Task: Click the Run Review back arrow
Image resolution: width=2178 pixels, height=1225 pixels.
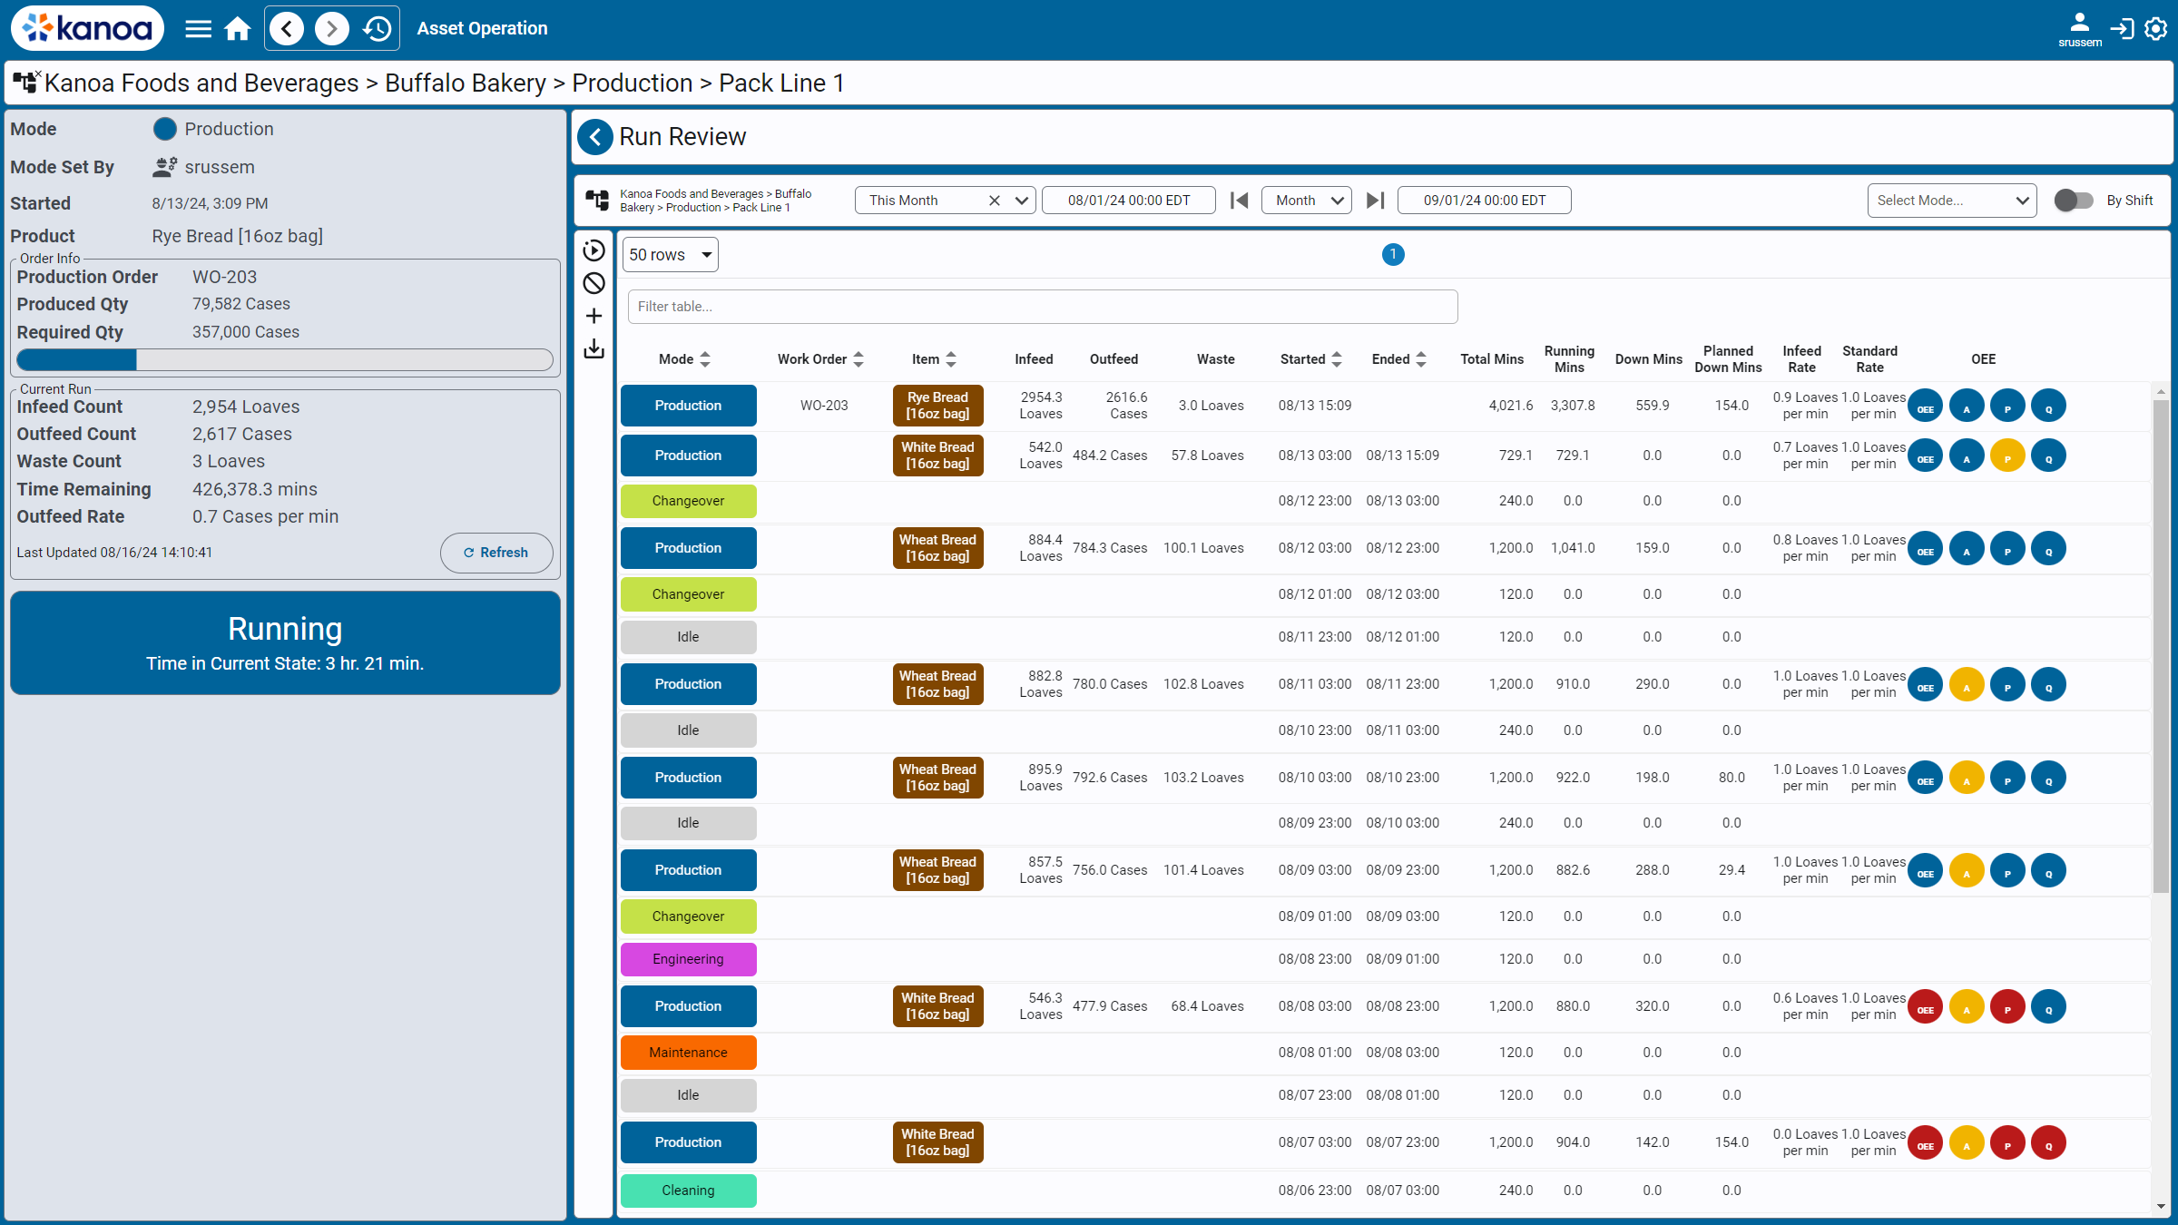Action: pos(595,137)
